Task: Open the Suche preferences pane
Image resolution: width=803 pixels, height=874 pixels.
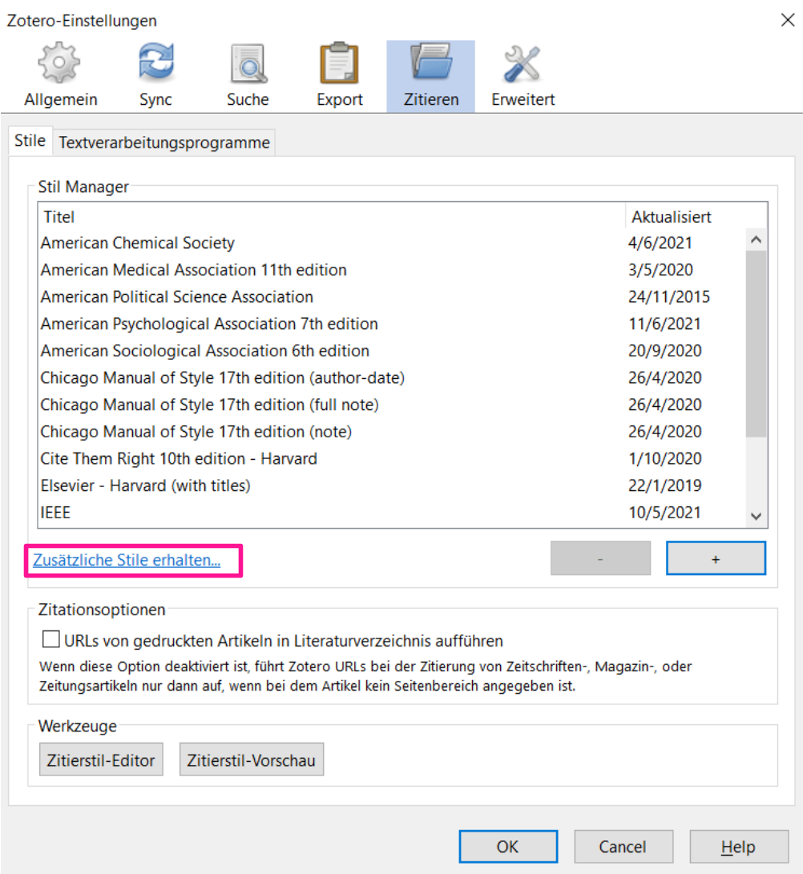Action: tap(248, 76)
